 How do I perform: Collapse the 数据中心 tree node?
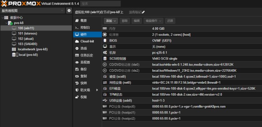(x=2, y=17)
